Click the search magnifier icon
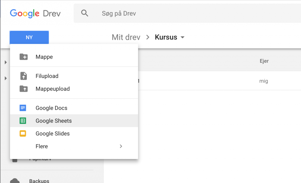 pyautogui.click(x=85, y=13)
